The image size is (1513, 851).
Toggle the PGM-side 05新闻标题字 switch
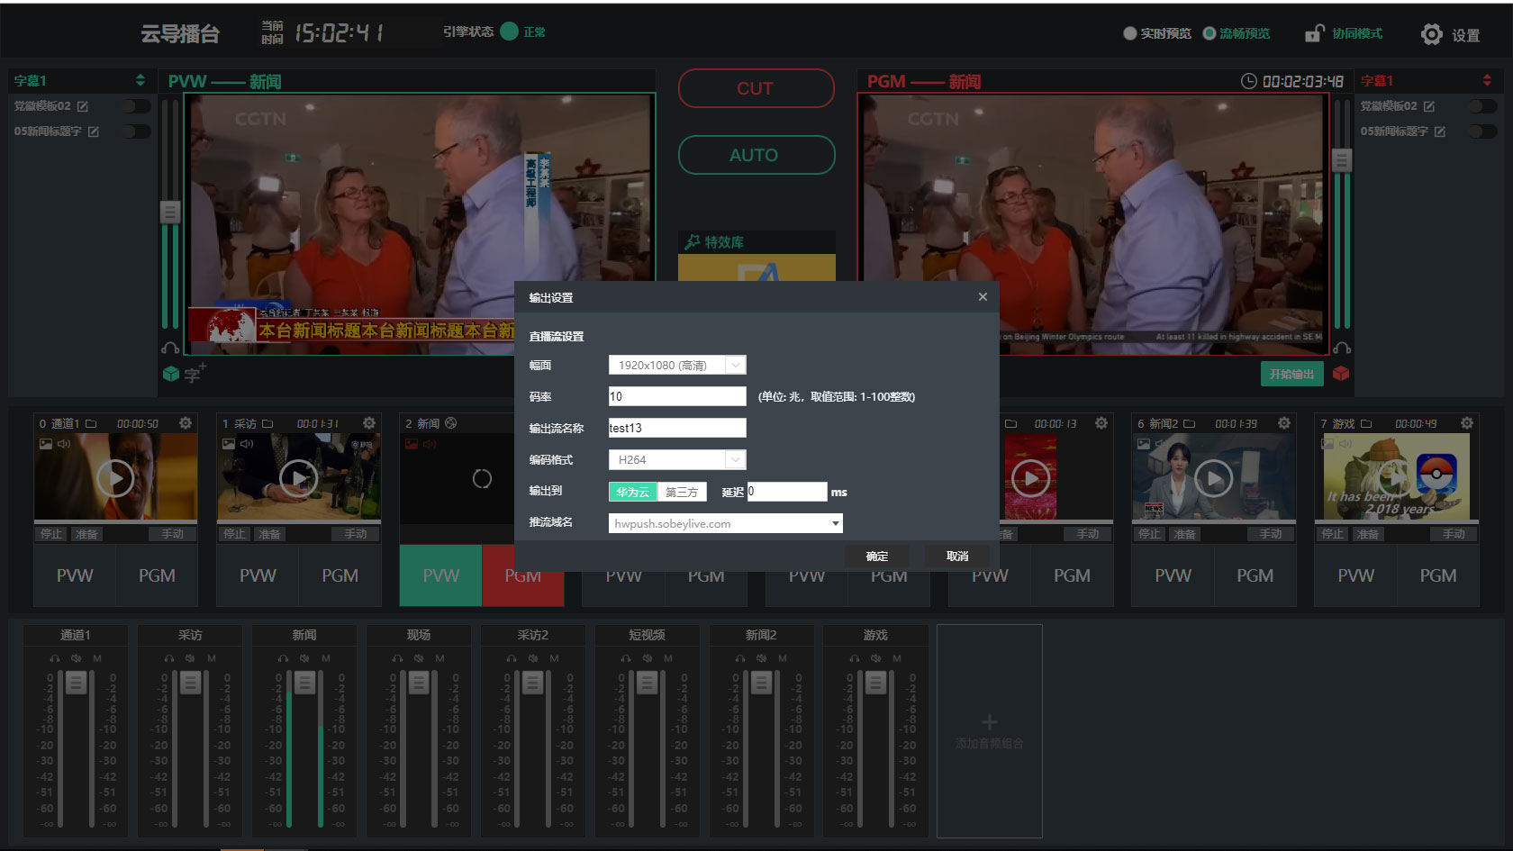click(x=1482, y=131)
